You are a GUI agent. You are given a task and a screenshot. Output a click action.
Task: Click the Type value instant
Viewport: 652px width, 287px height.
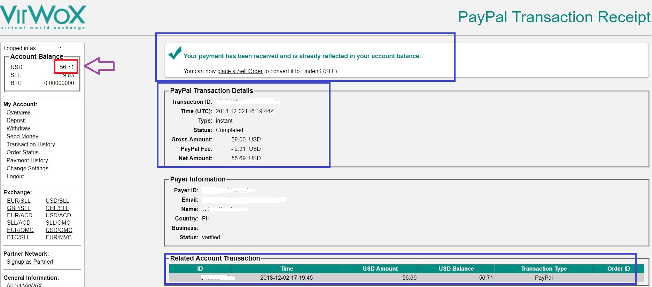(x=224, y=121)
